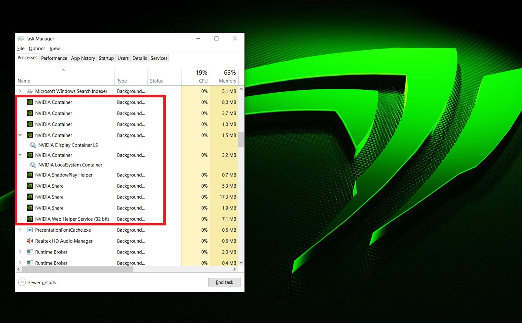522x323 pixels.
Task: Open the View menu
Action: click(54, 48)
